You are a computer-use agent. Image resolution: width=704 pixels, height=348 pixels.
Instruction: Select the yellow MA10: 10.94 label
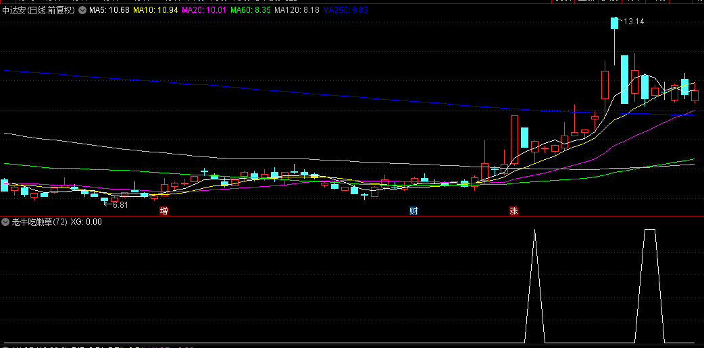[x=156, y=10]
